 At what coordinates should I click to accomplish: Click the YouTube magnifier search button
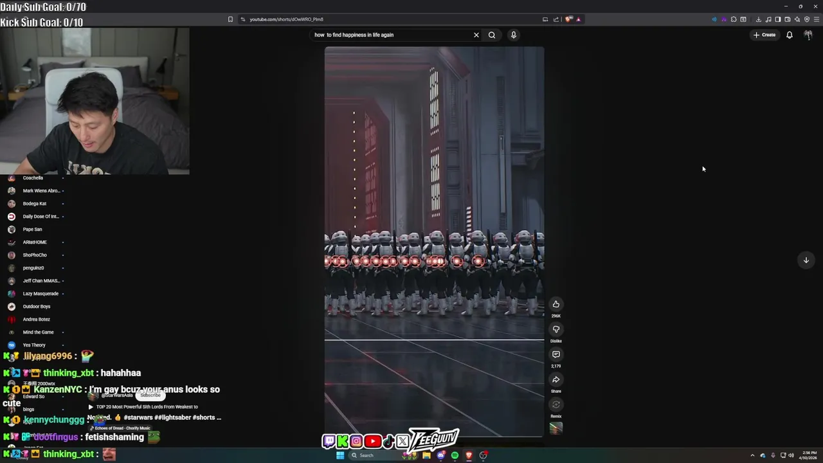[x=492, y=35]
